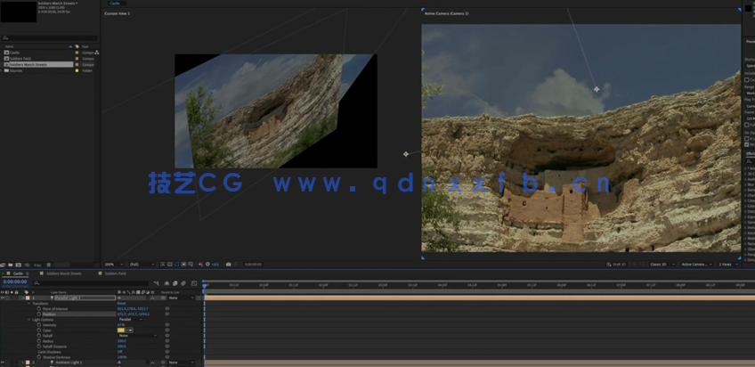755x367 pixels.
Task: Collapse the Light Options property group
Action: click(x=31, y=319)
